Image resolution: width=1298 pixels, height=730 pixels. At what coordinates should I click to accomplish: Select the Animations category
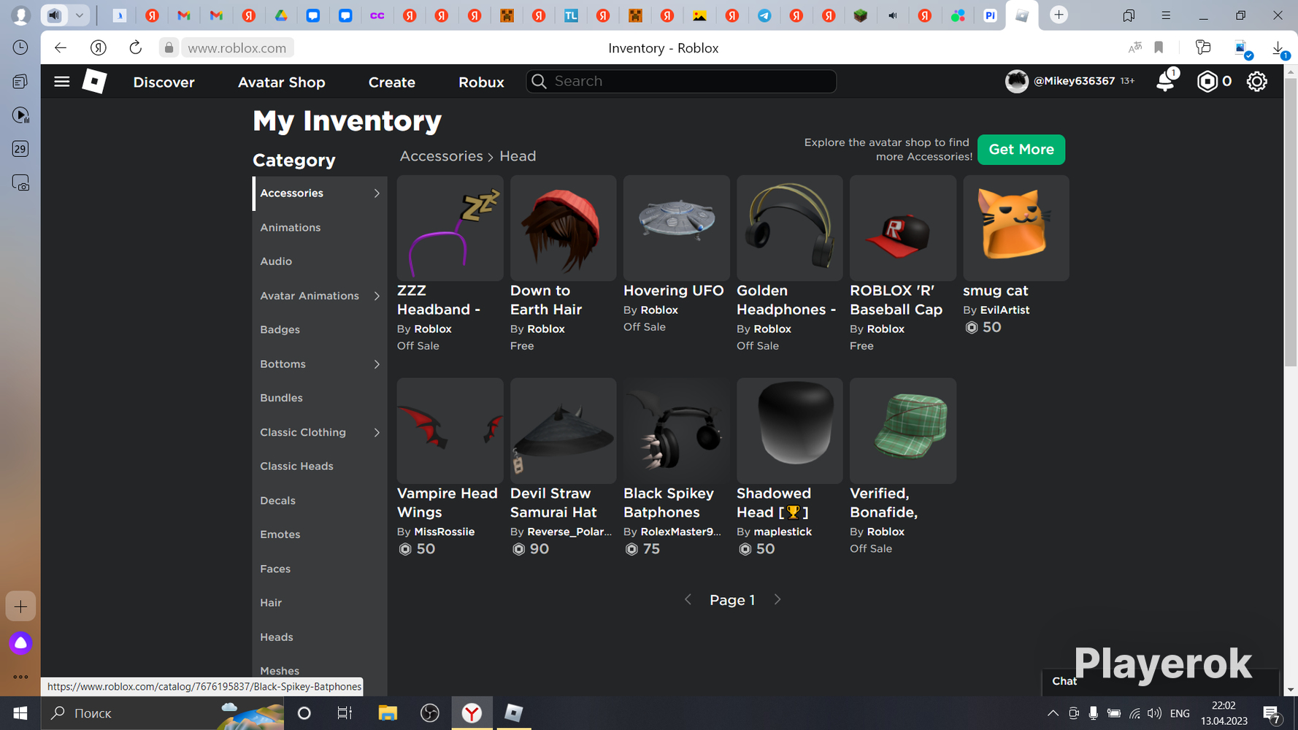point(320,228)
